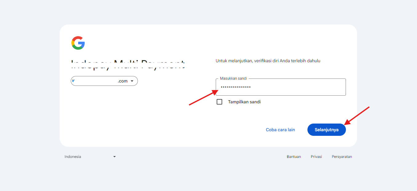Click the Google G logo icon

(x=78, y=43)
